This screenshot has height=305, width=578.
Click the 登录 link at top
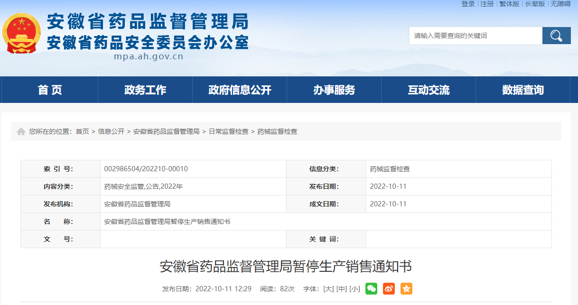tap(468, 4)
